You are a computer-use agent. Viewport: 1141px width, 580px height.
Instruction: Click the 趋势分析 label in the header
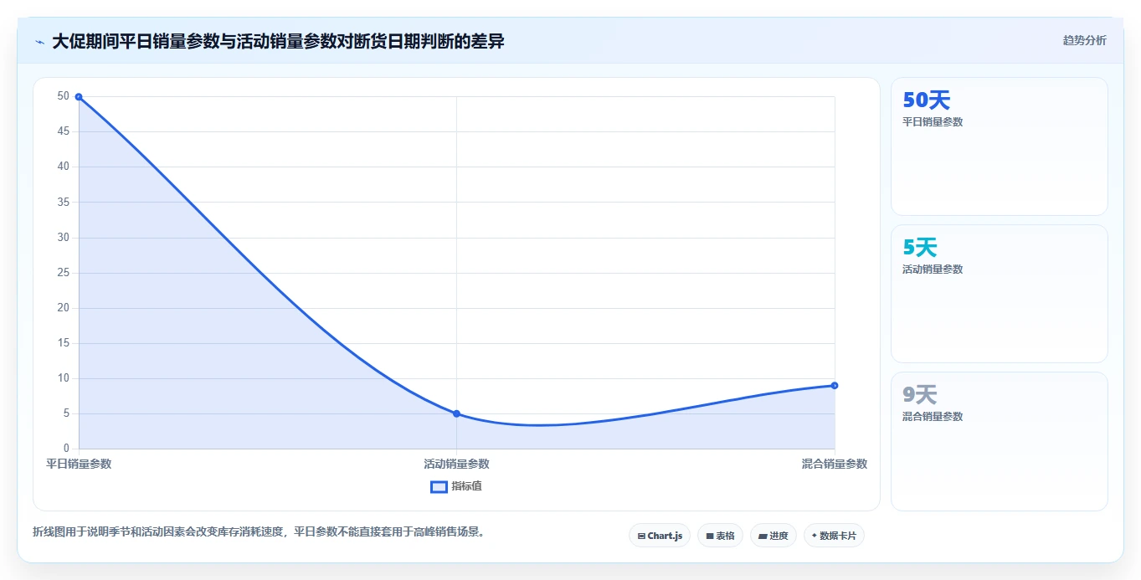pyautogui.click(x=1084, y=40)
